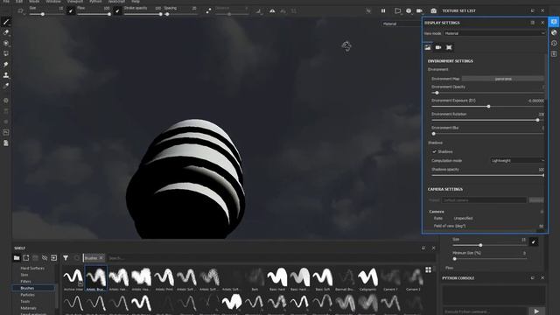Open Camera settings tab icon

coord(438,47)
